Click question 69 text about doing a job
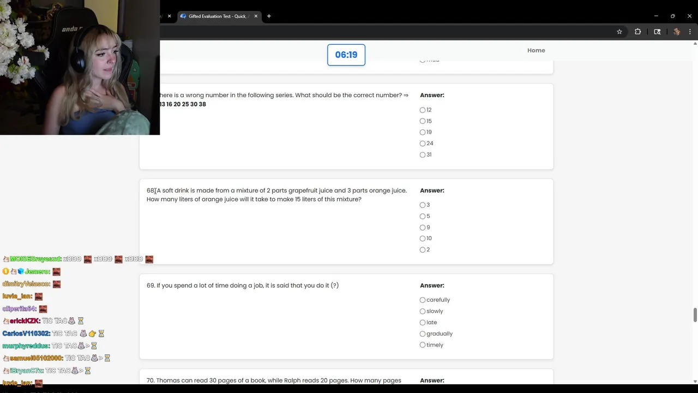Screen dimensions: 698x393 tap(243, 285)
